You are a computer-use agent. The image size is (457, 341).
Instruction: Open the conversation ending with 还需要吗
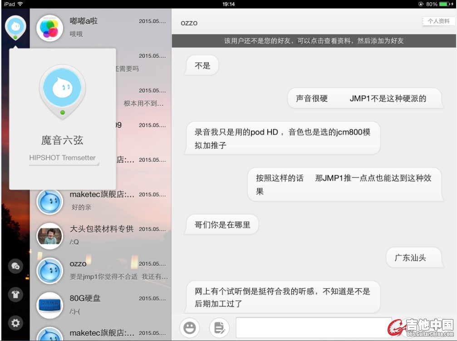click(x=144, y=62)
